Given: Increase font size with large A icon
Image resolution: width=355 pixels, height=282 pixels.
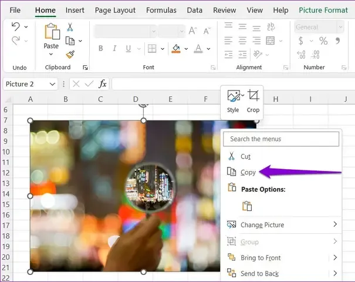Looking at the screenshot, I should [x=192, y=31].
